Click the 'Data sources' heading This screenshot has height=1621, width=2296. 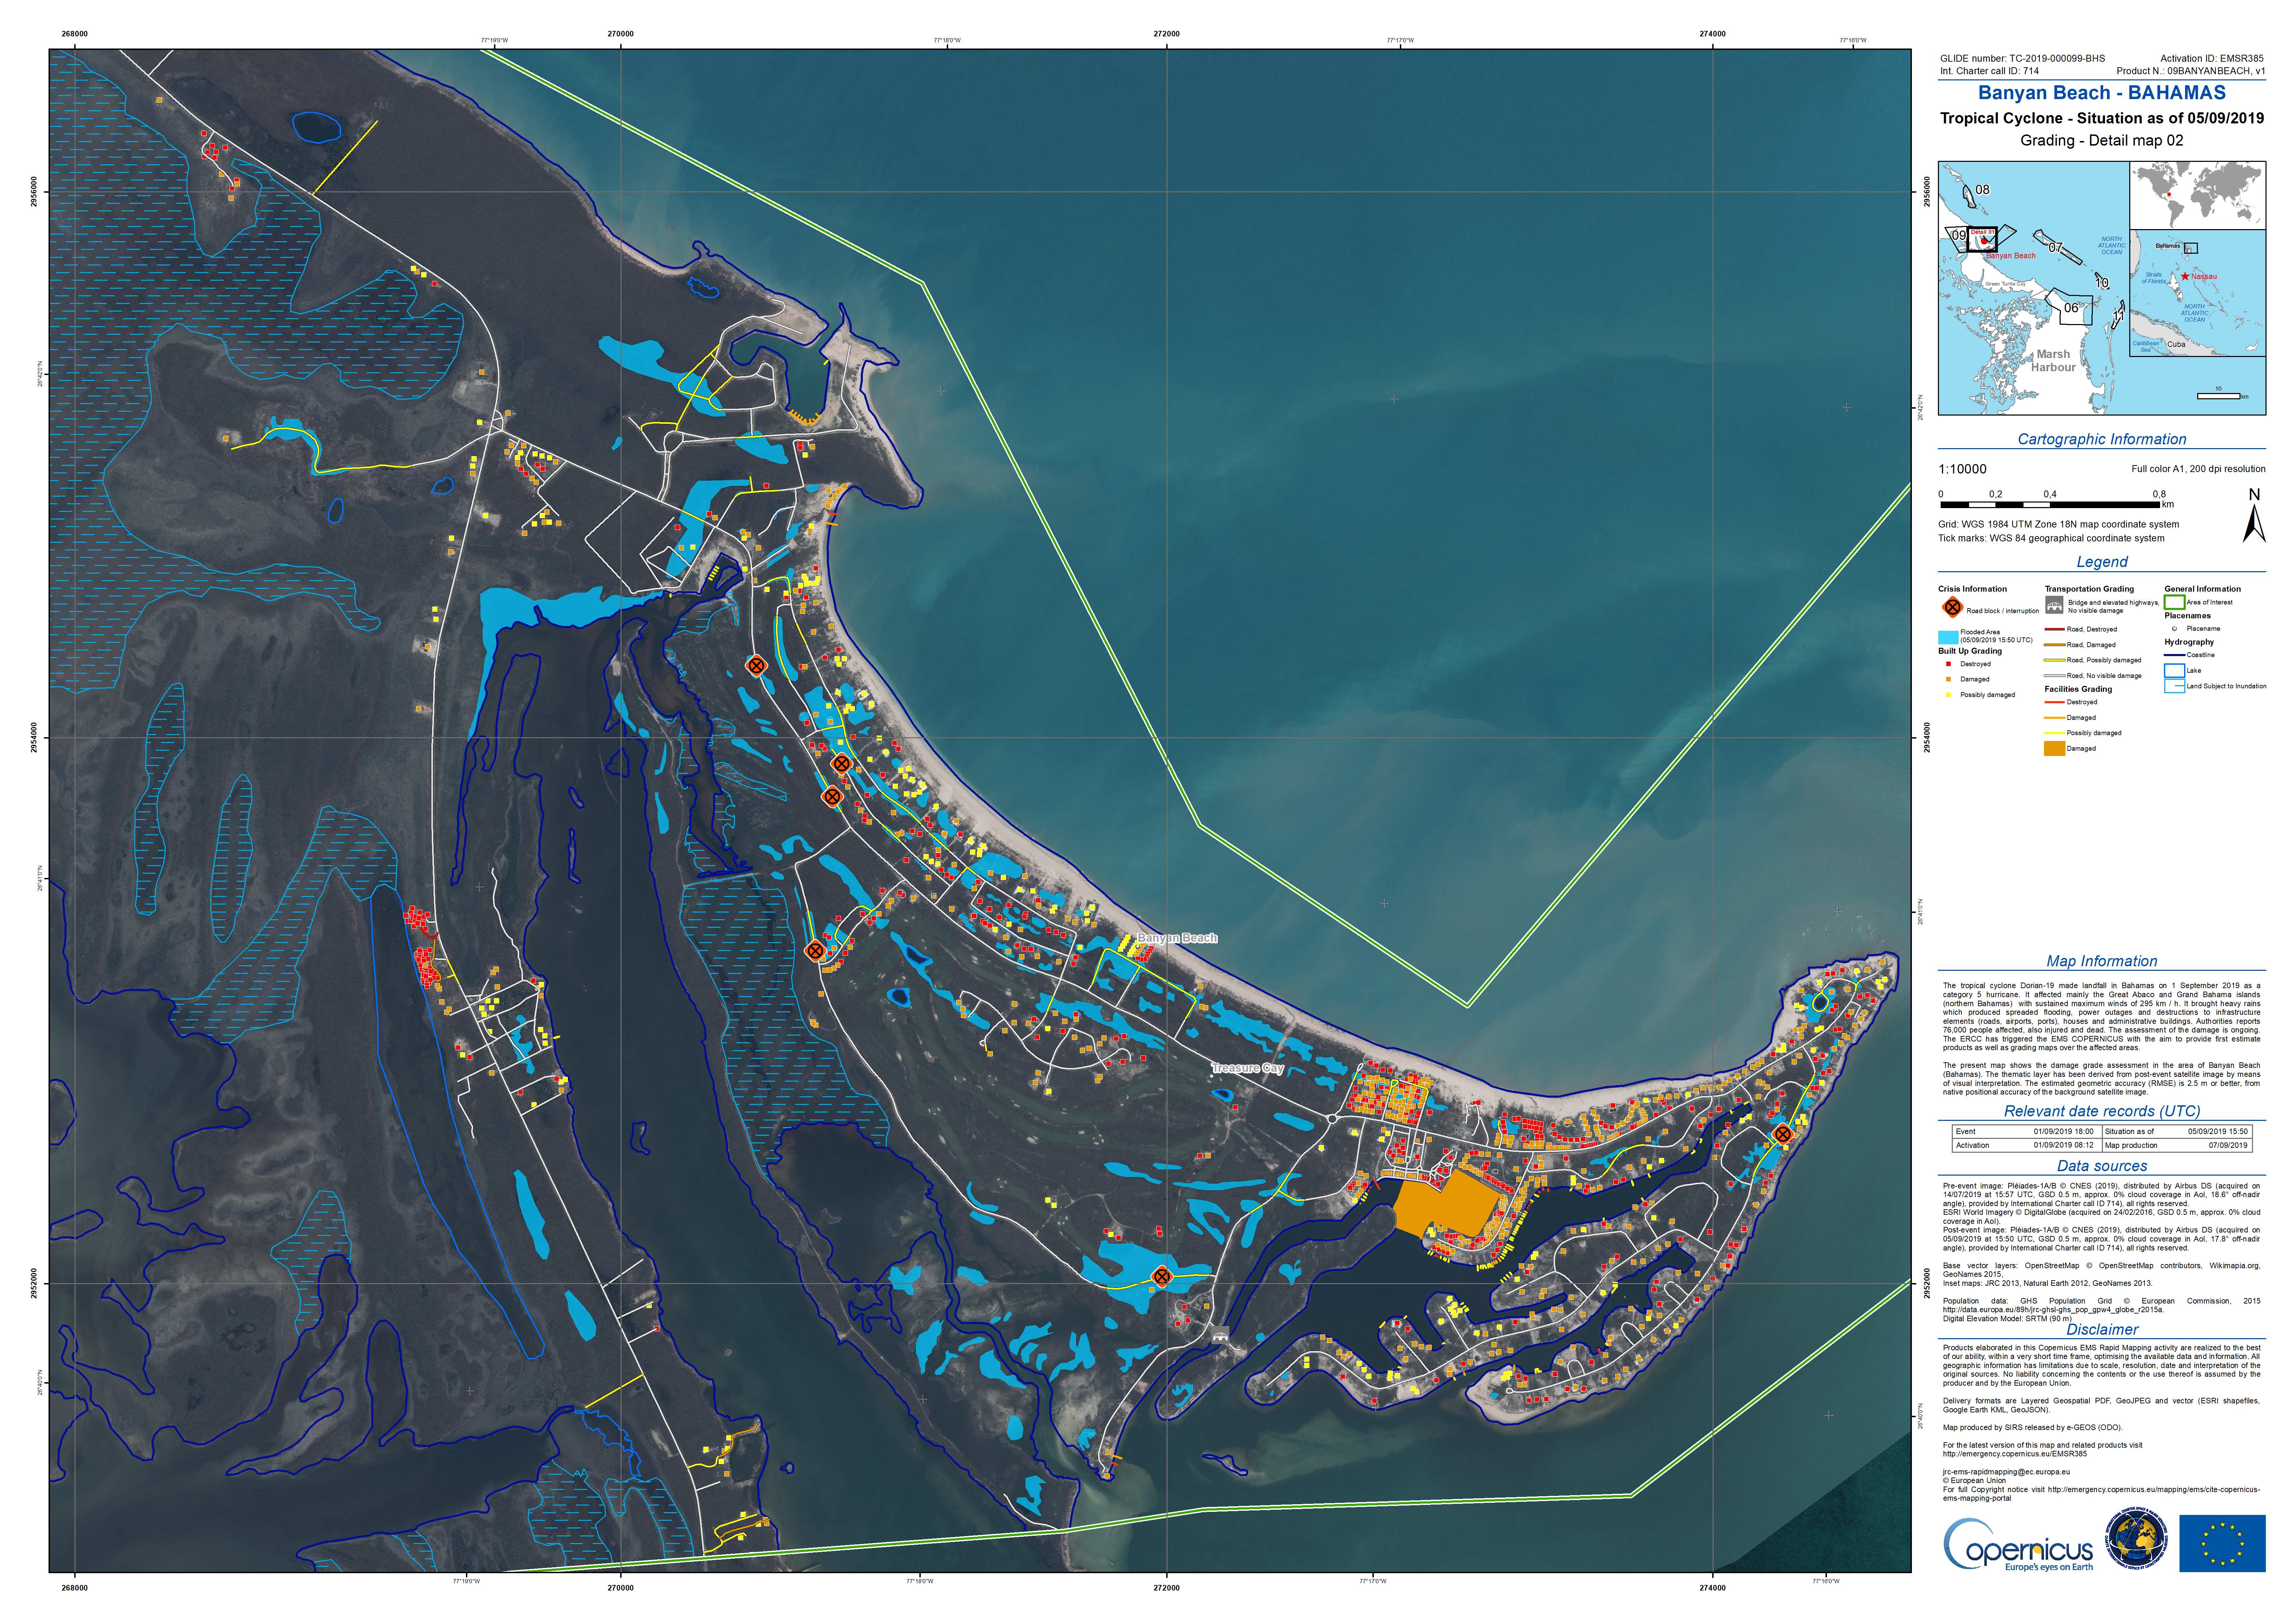[2101, 1166]
